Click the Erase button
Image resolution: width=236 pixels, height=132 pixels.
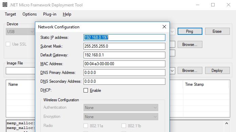tap(217, 31)
